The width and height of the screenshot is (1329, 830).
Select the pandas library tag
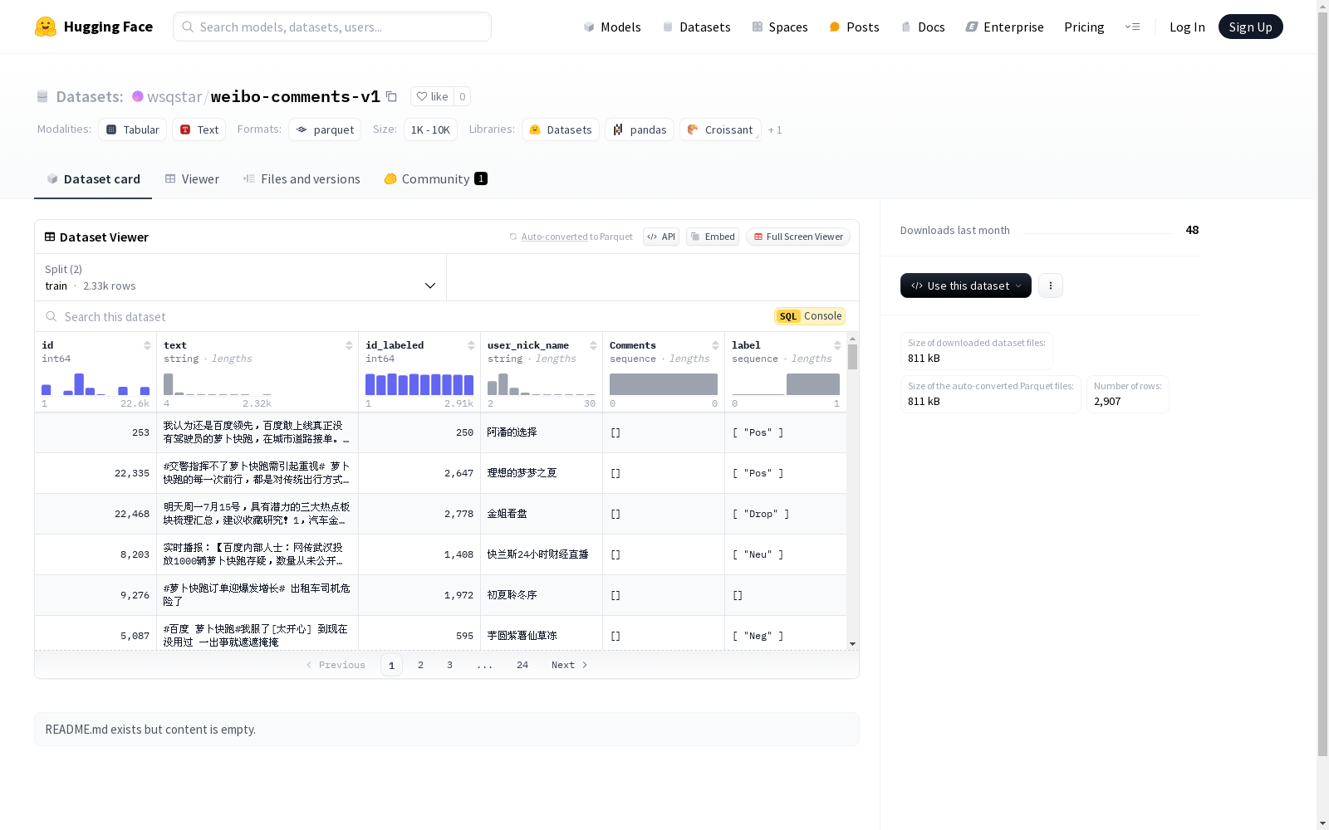coord(640,129)
